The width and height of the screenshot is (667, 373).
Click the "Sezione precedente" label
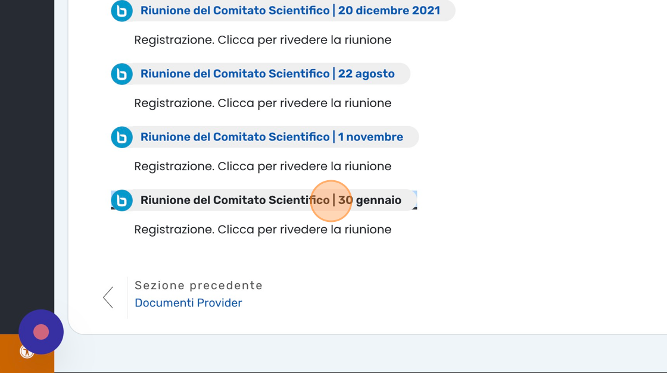click(198, 286)
